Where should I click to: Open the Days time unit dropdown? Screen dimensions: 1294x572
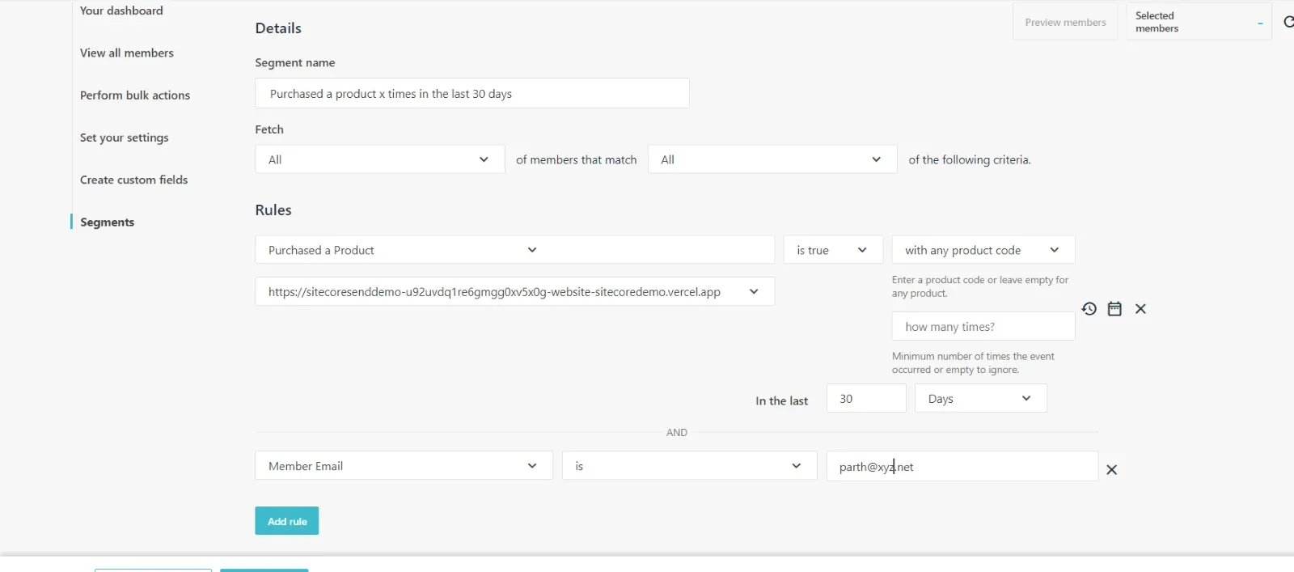(981, 398)
